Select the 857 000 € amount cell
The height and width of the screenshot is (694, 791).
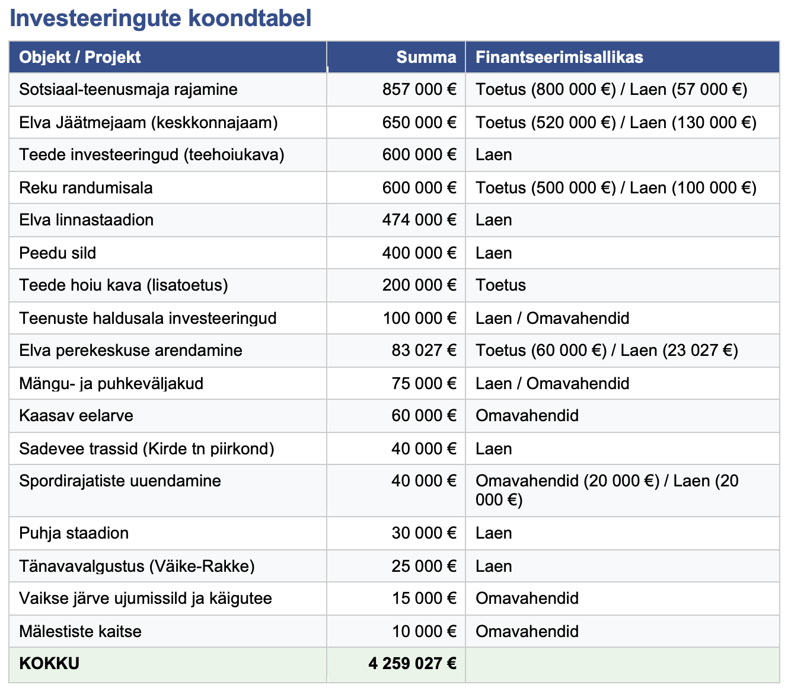click(x=419, y=90)
